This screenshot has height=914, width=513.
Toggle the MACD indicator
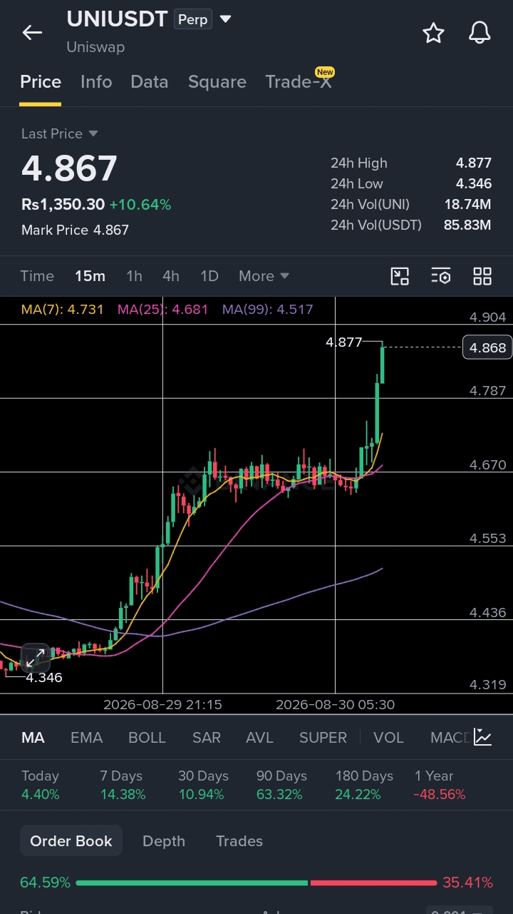tap(450, 738)
